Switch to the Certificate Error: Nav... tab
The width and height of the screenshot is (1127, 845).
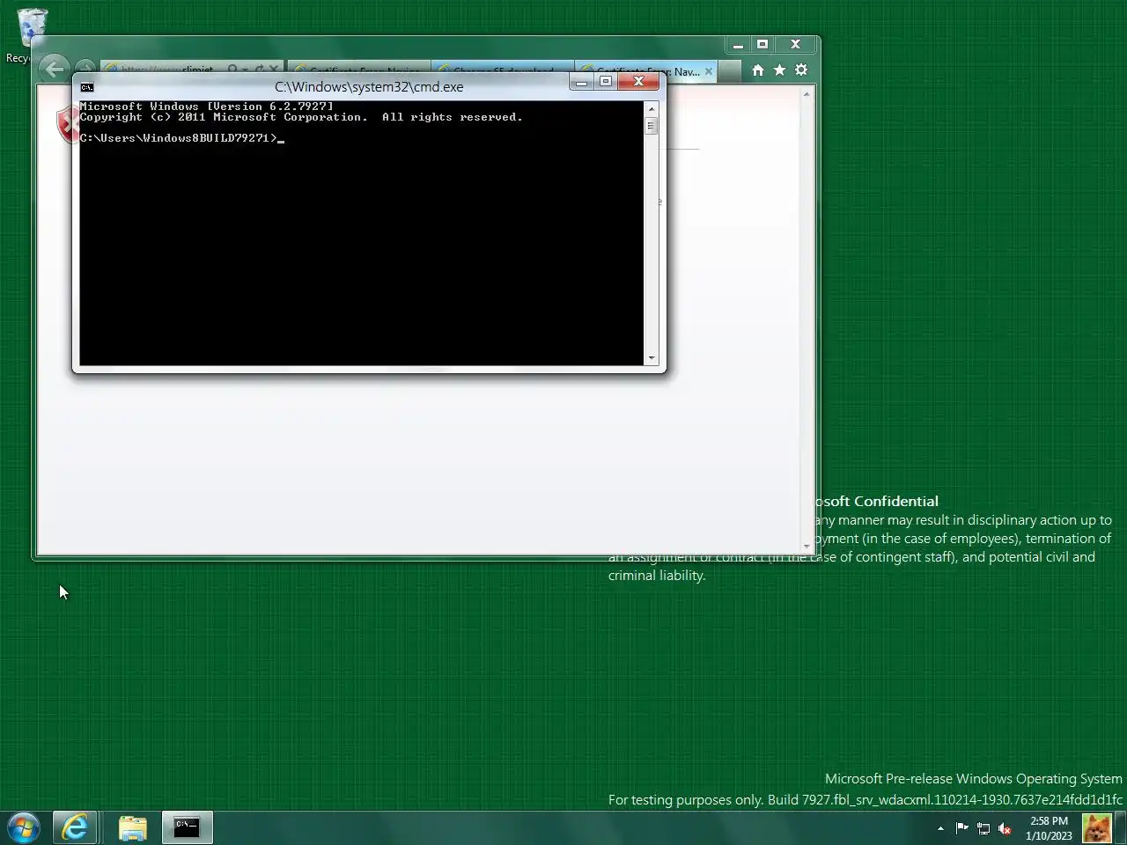coord(645,71)
